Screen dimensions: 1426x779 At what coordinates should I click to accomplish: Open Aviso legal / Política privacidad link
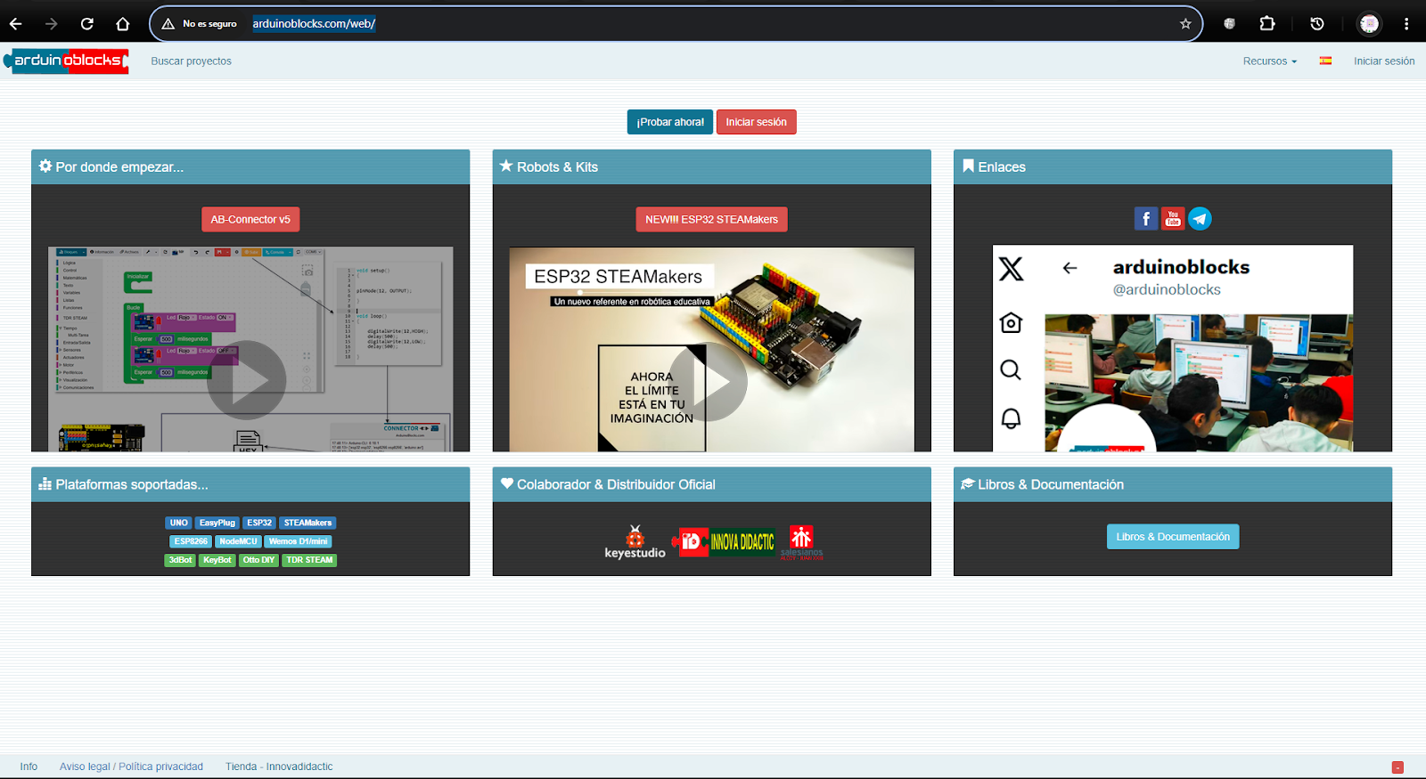point(131,767)
